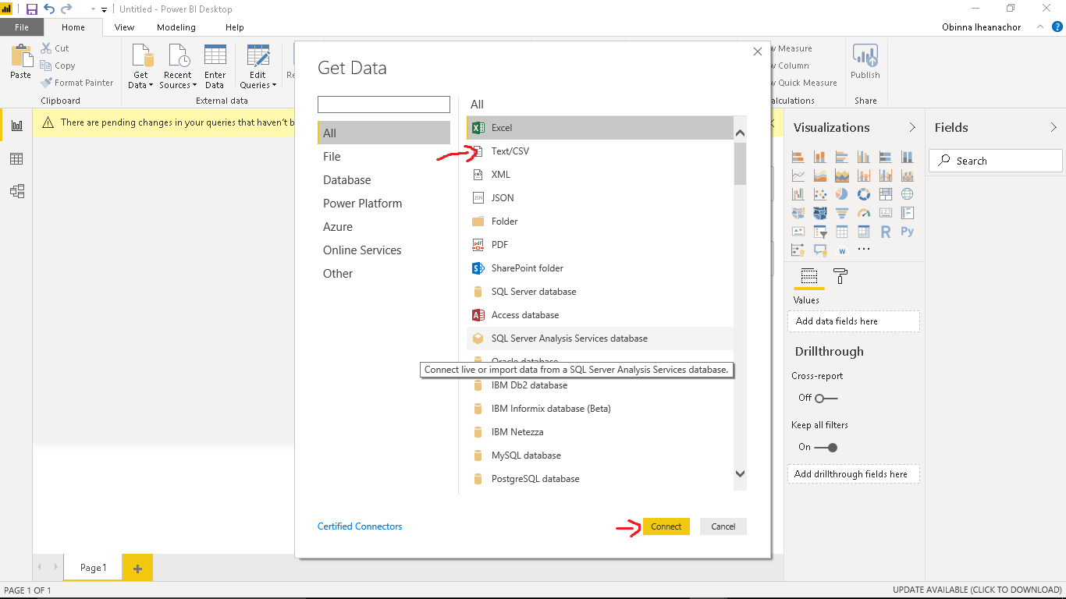Click the Undo arrow in title bar
Image resolution: width=1066 pixels, height=599 pixels.
[x=49, y=9]
